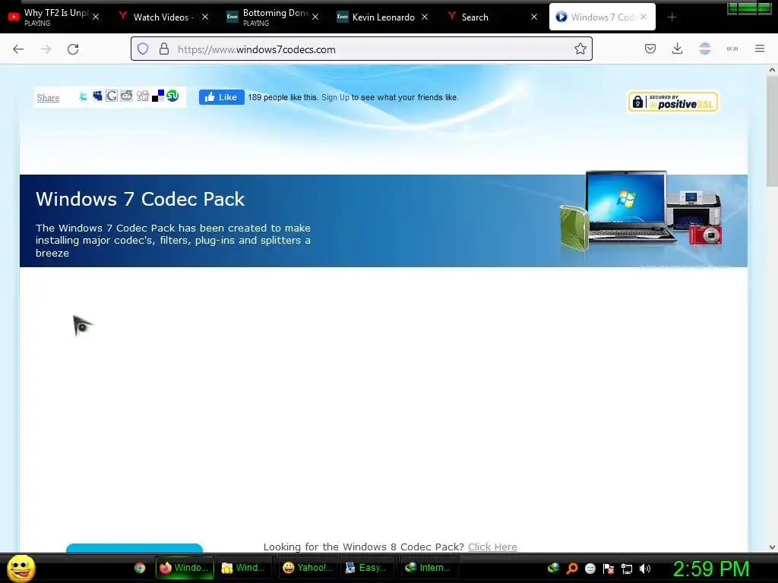Click the scrollbar down arrow
This screenshot has height=583, width=778.
coord(772,547)
